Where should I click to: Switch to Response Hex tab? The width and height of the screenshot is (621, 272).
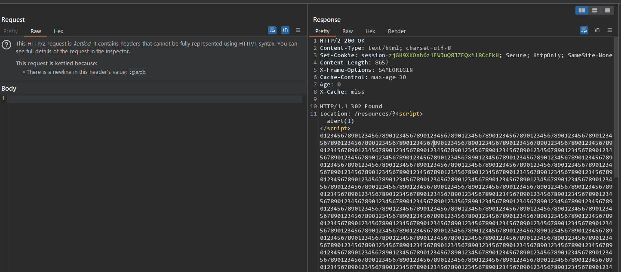tap(370, 31)
